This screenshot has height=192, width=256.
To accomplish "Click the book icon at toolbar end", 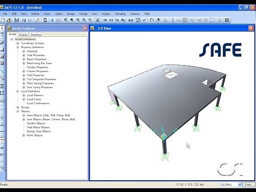I will tap(227, 20).
